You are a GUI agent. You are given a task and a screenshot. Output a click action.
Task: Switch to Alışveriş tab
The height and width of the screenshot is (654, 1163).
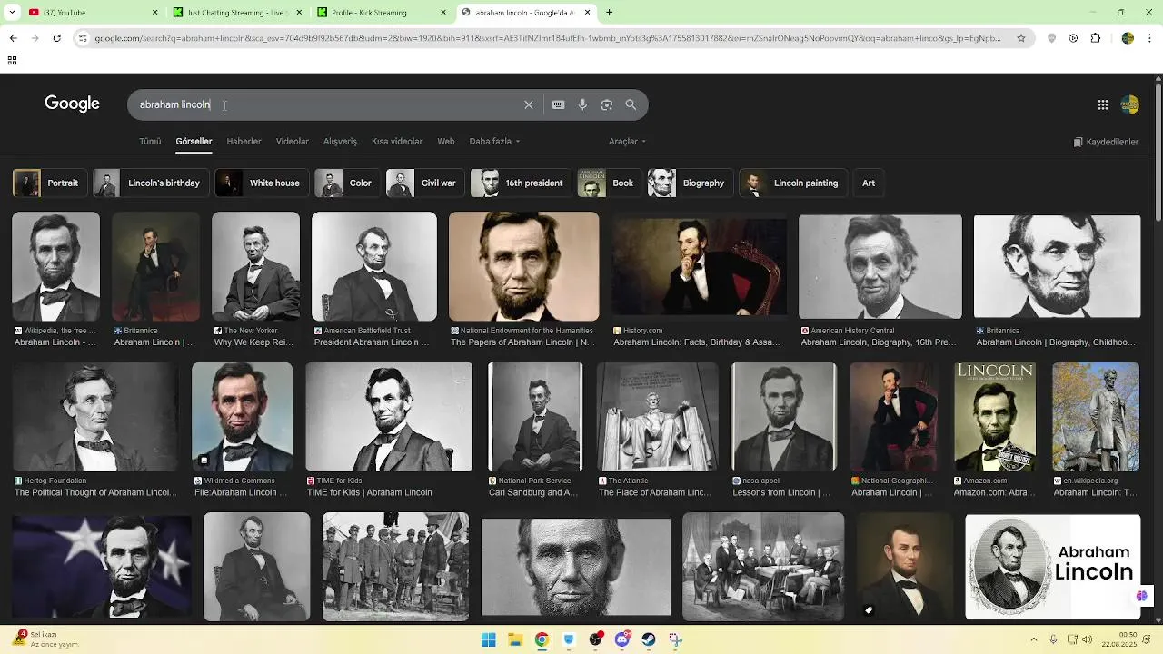pyautogui.click(x=341, y=142)
